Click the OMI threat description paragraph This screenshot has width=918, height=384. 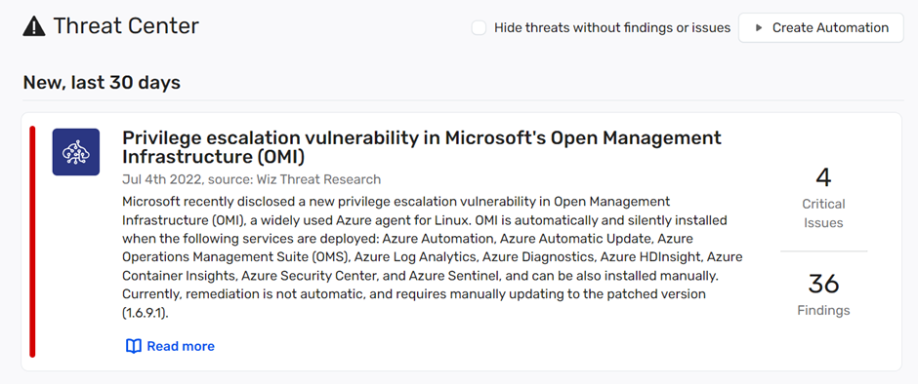tap(432, 257)
